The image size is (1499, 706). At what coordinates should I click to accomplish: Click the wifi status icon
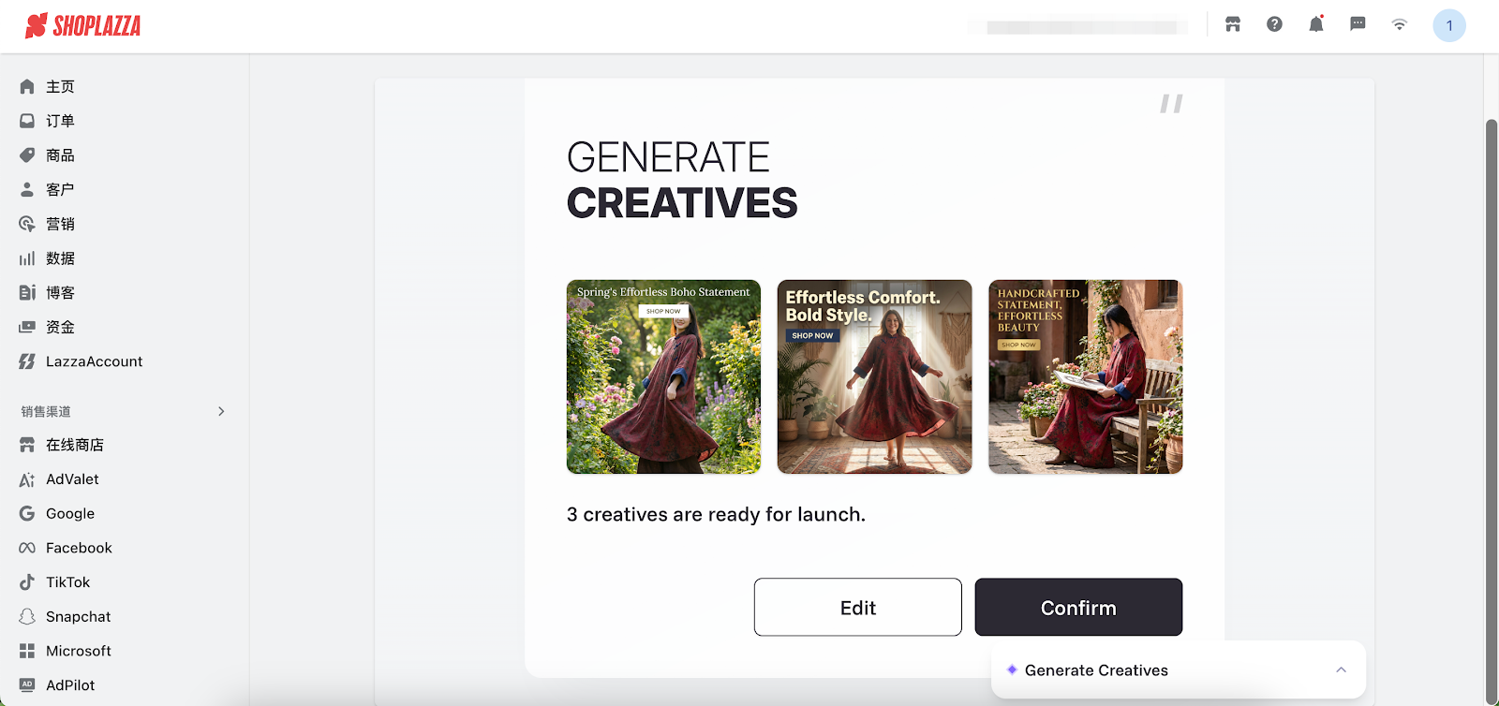[1399, 25]
